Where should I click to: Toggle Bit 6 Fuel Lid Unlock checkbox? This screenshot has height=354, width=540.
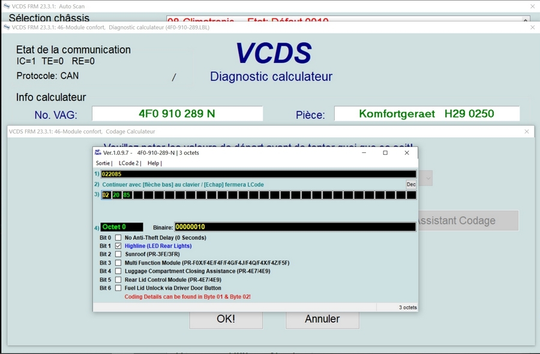118,288
